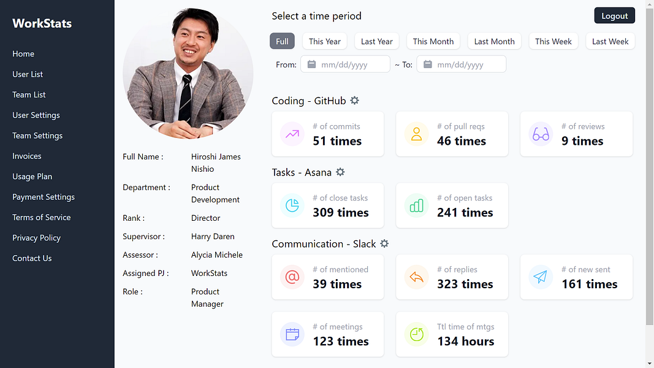Click the commits trend-line icon
The width and height of the screenshot is (654, 368).
(x=292, y=134)
